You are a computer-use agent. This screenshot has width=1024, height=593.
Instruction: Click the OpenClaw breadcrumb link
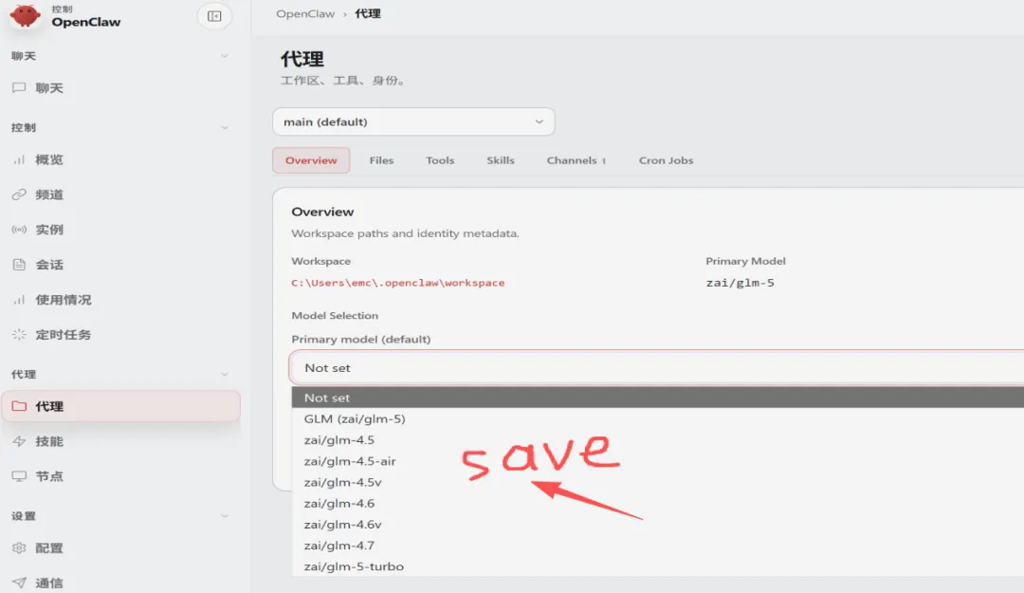(x=305, y=13)
